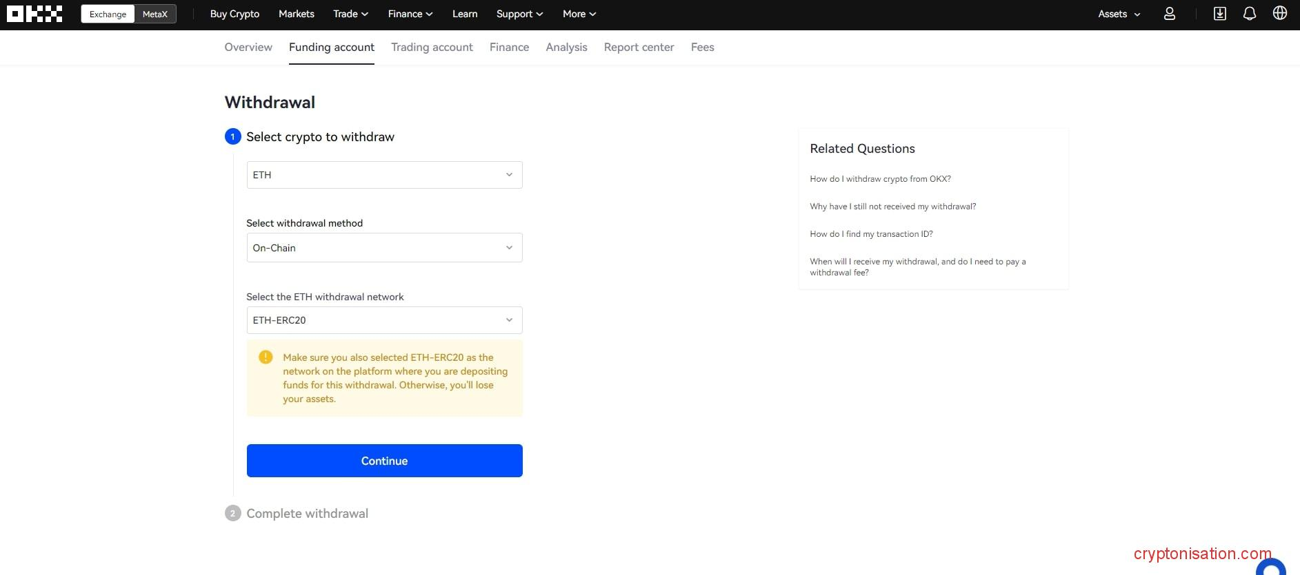This screenshot has height=575, width=1300.
Task: Open the notifications bell
Action: [x=1249, y=14]
